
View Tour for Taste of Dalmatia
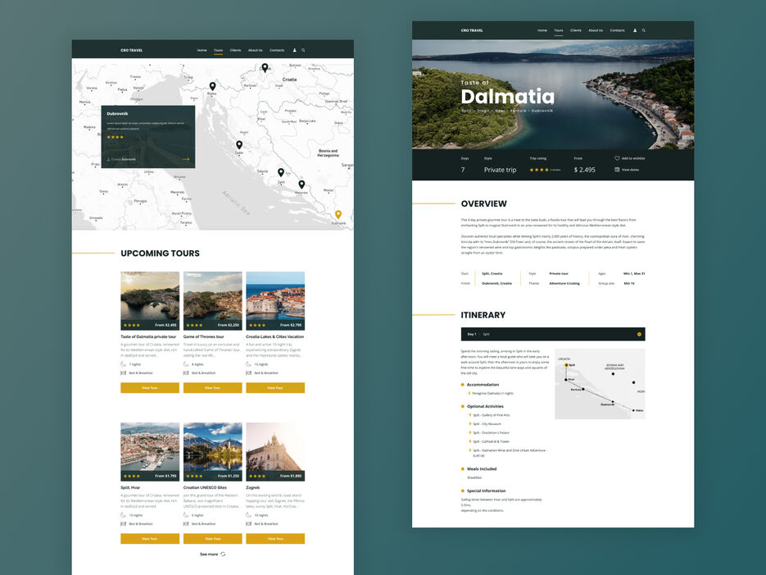point(150,388)
